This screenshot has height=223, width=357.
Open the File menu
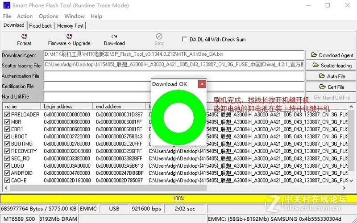[7, 16]
